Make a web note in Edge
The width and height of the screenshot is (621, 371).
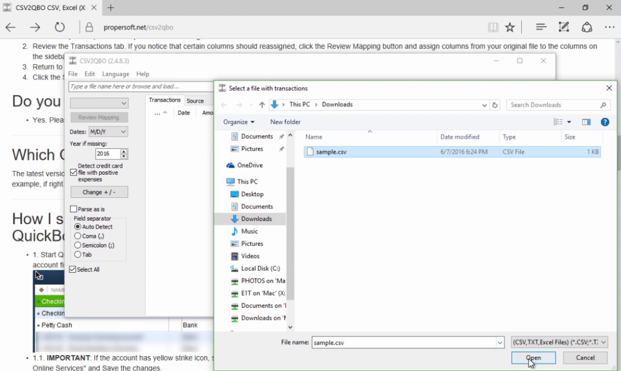click(564, 27)
